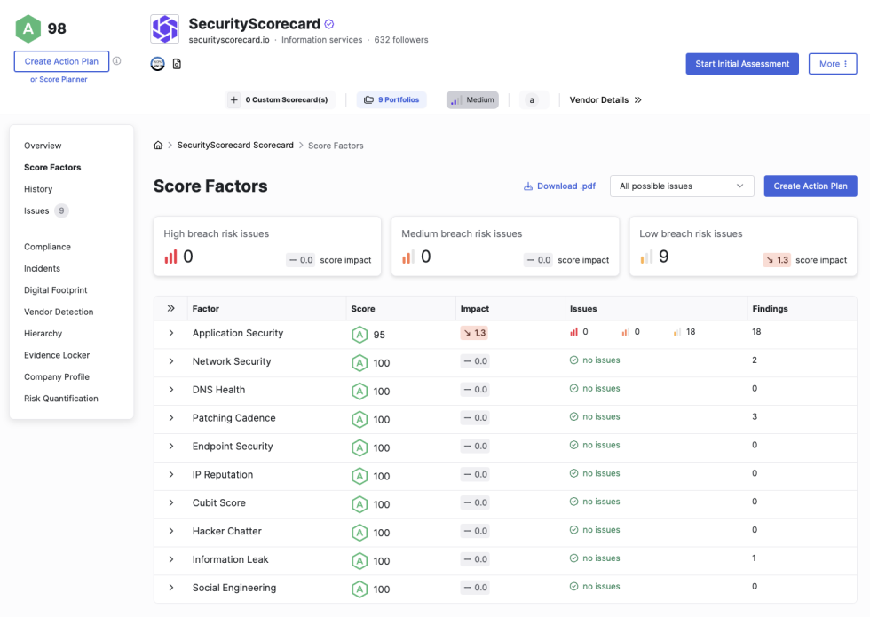Click the home icon in breadcrumb
The height and width of the screenshot is (617, 870).
click(158, 146)
